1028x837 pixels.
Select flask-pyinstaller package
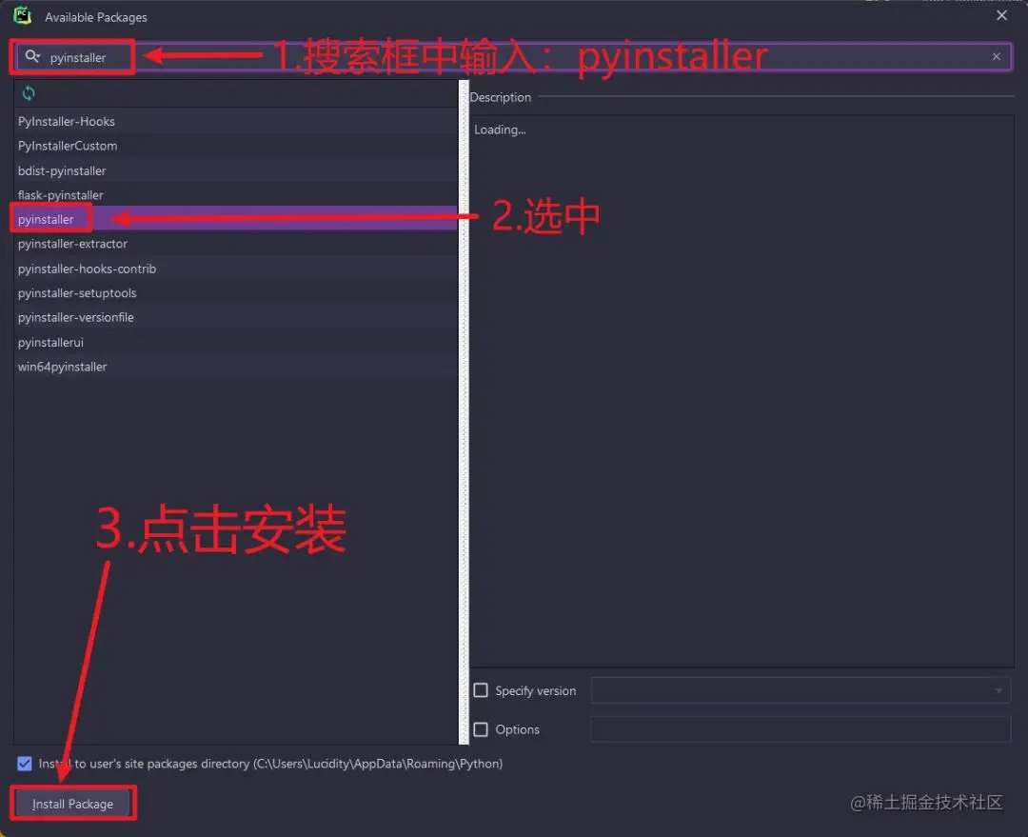pos(236,195)
